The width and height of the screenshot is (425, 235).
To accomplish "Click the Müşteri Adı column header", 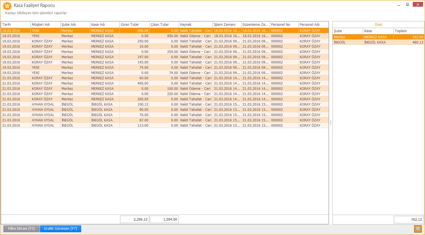I will 45,25.
